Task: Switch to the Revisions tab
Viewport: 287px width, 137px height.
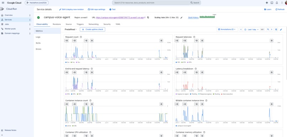Action: coord(57,24)
